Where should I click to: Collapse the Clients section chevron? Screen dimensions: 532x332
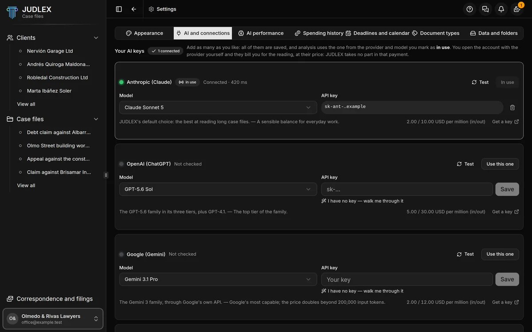(x=96, y=38)
